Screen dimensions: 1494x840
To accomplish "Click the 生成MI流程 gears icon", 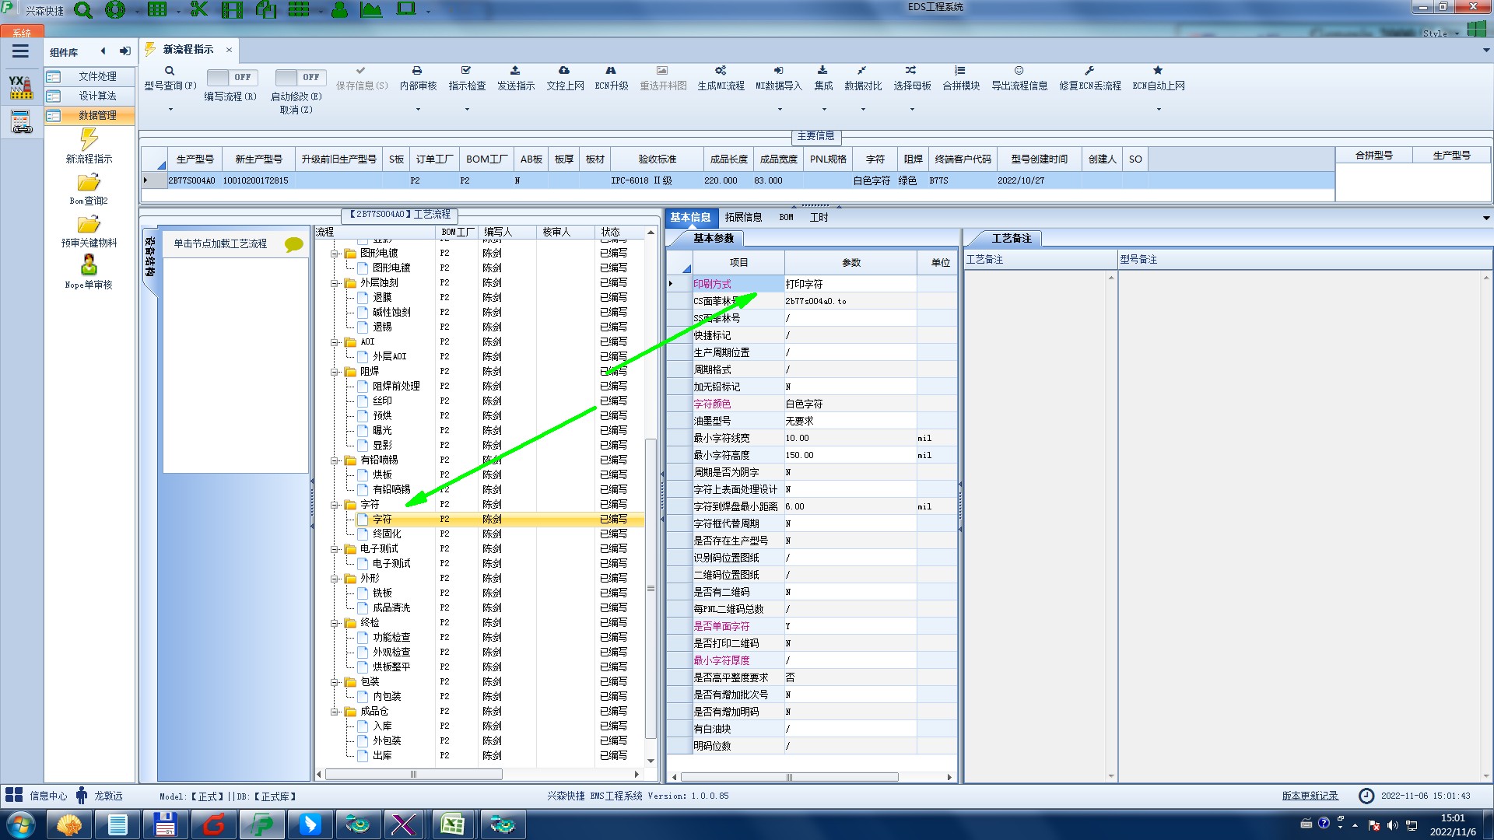I will coord(721,71).
